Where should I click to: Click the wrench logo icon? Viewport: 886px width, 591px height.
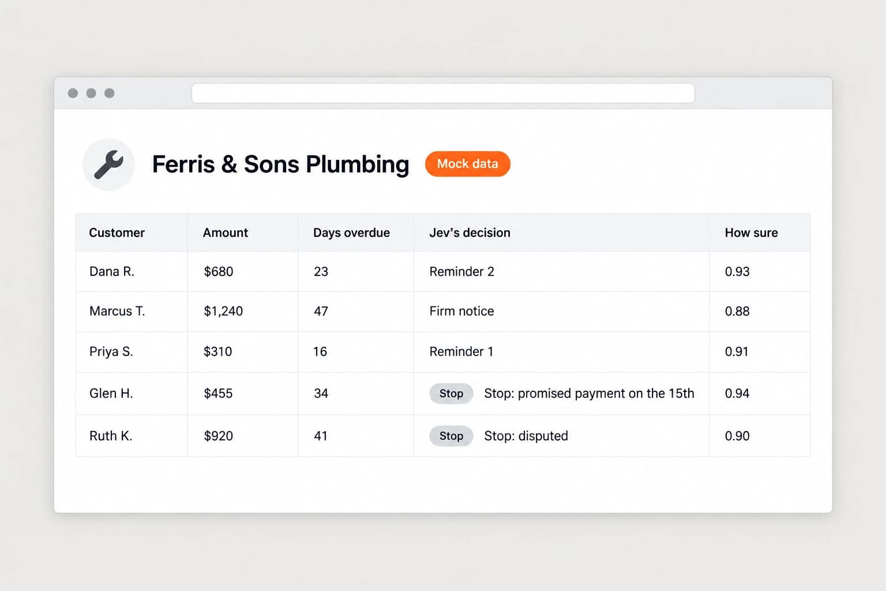(x=108, y=164)
